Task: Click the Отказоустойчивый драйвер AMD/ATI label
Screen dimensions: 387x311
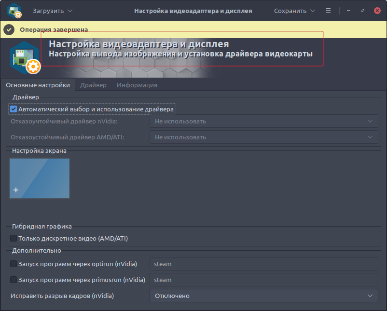Action: (68, 137)
